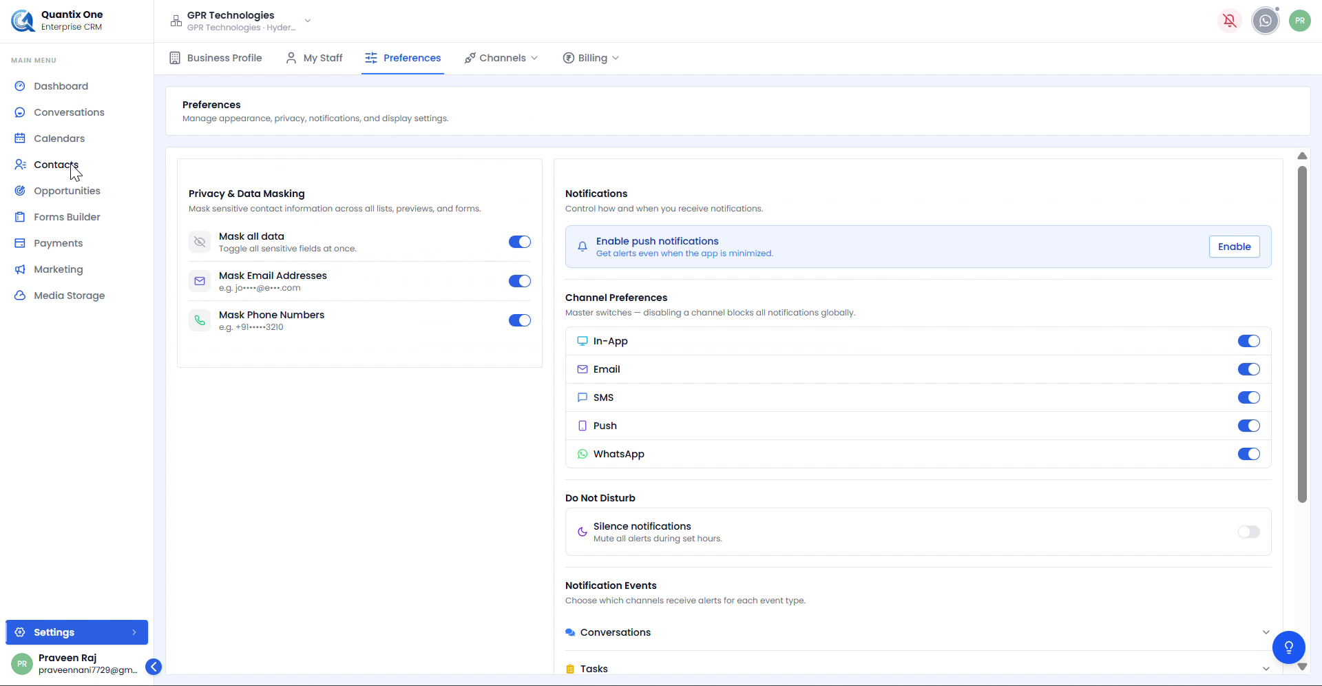Select the Preferences tab
The height and width of the screenshot is (686, 1322).
pyautogui.click(x=403, y=58)
